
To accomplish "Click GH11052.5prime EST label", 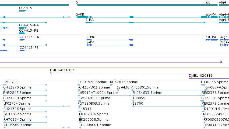I will 17,114.
